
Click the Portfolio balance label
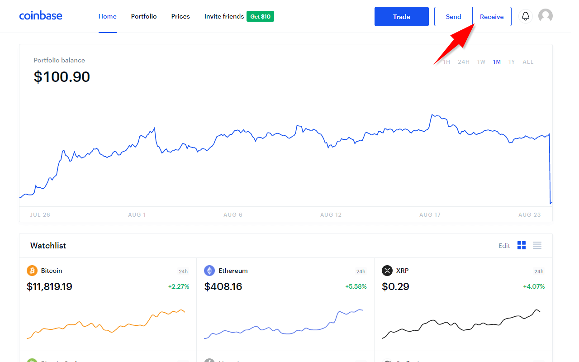tap(59, 60)
